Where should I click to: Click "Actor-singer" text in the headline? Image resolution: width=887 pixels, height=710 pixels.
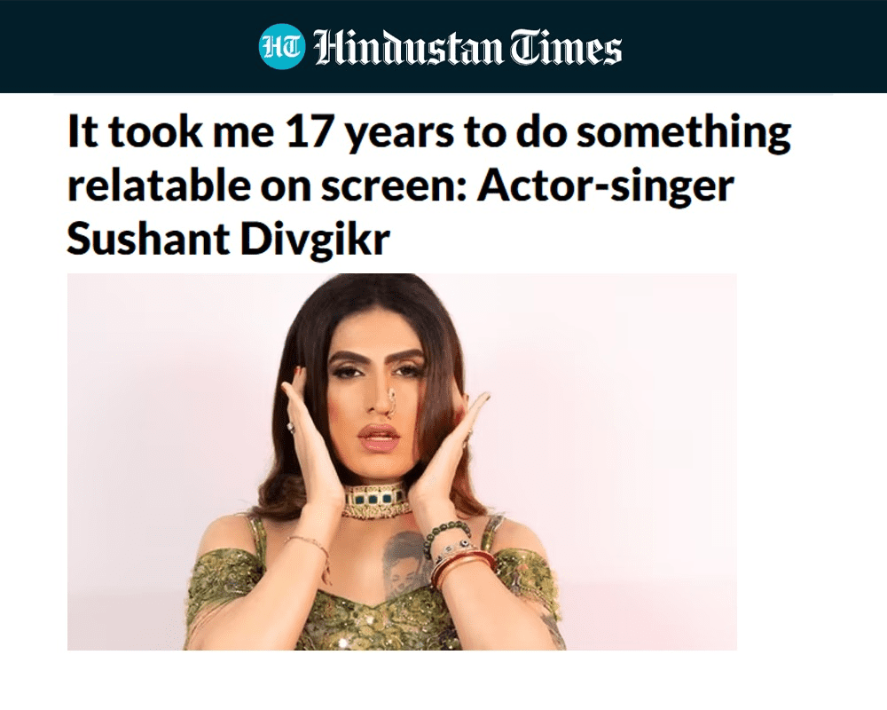click(605, 186)
